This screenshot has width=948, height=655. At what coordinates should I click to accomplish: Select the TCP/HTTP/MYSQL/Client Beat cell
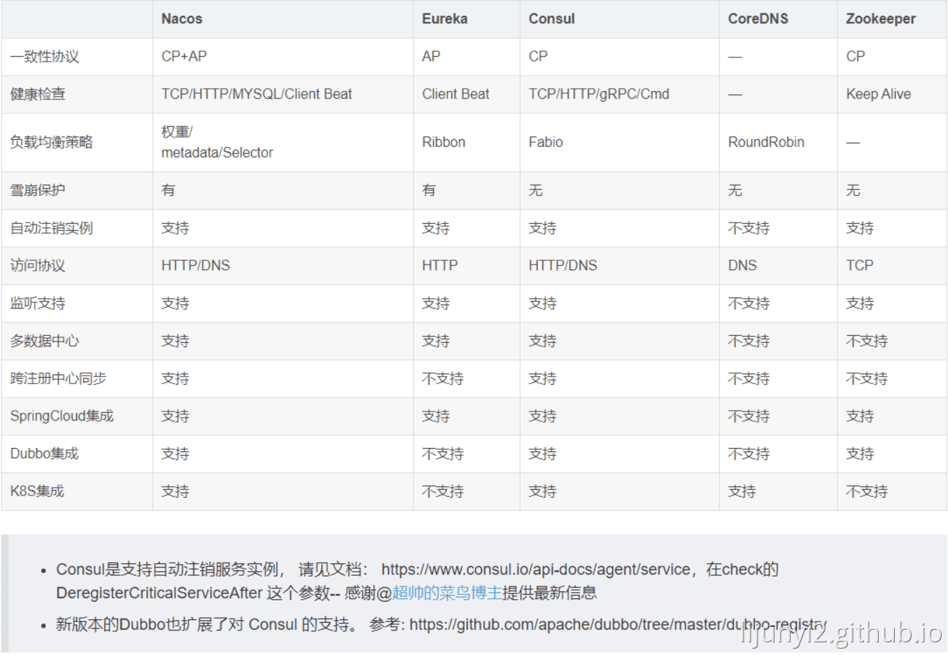256,94
